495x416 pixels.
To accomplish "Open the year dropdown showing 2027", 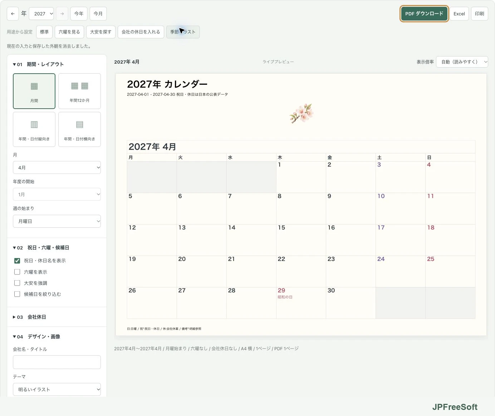I will 41,14.
